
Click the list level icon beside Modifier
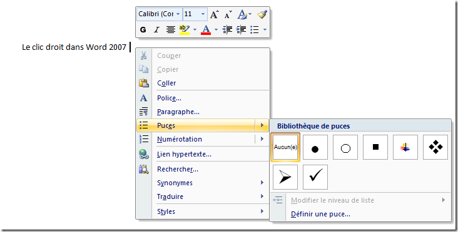click(x=278, y=200)
